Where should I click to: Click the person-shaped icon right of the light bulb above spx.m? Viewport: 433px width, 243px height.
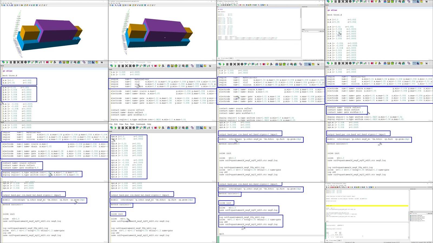pos(163,128)
